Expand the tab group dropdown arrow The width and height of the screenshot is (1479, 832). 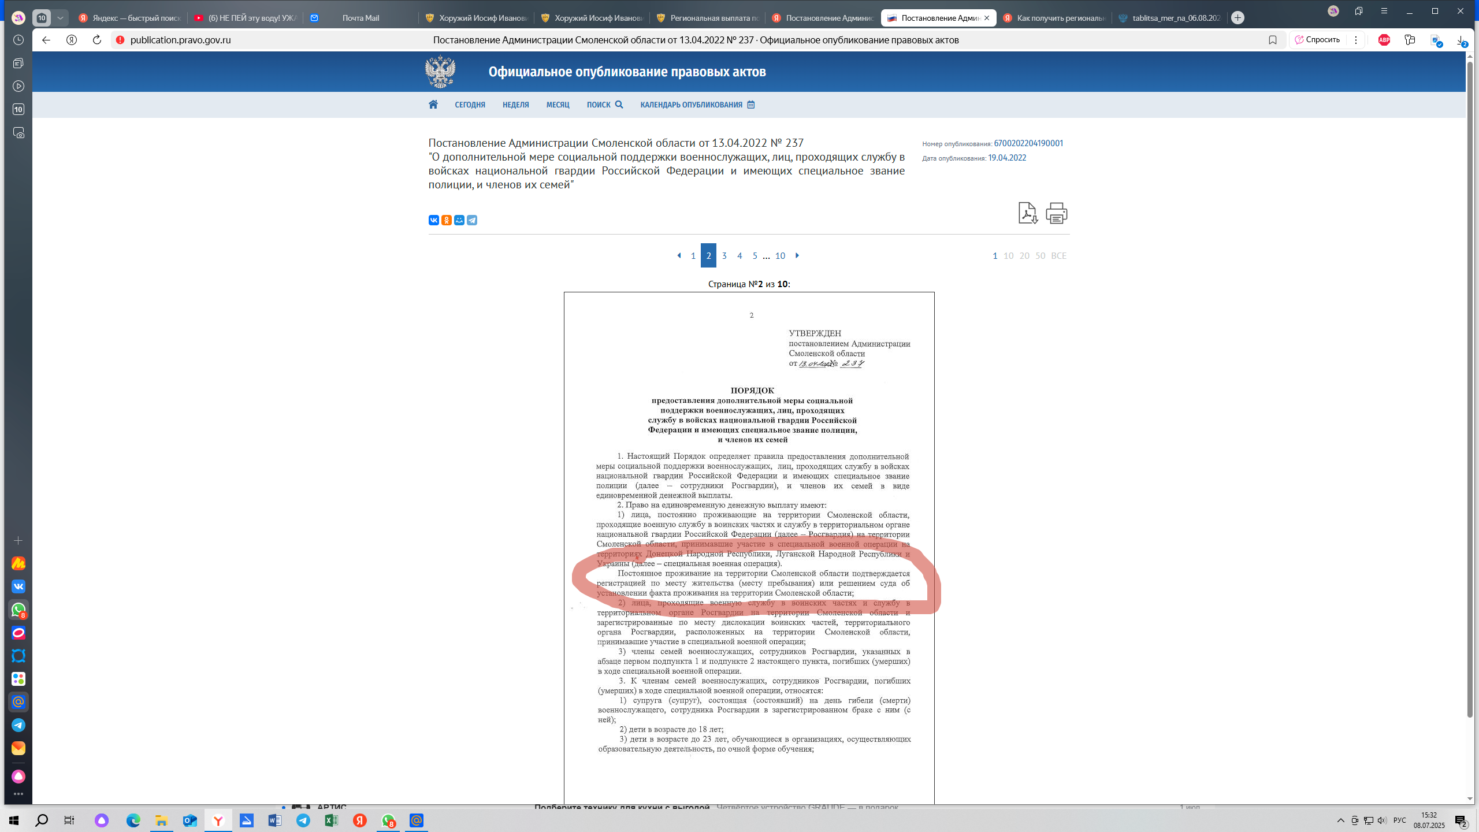(60, 18)
